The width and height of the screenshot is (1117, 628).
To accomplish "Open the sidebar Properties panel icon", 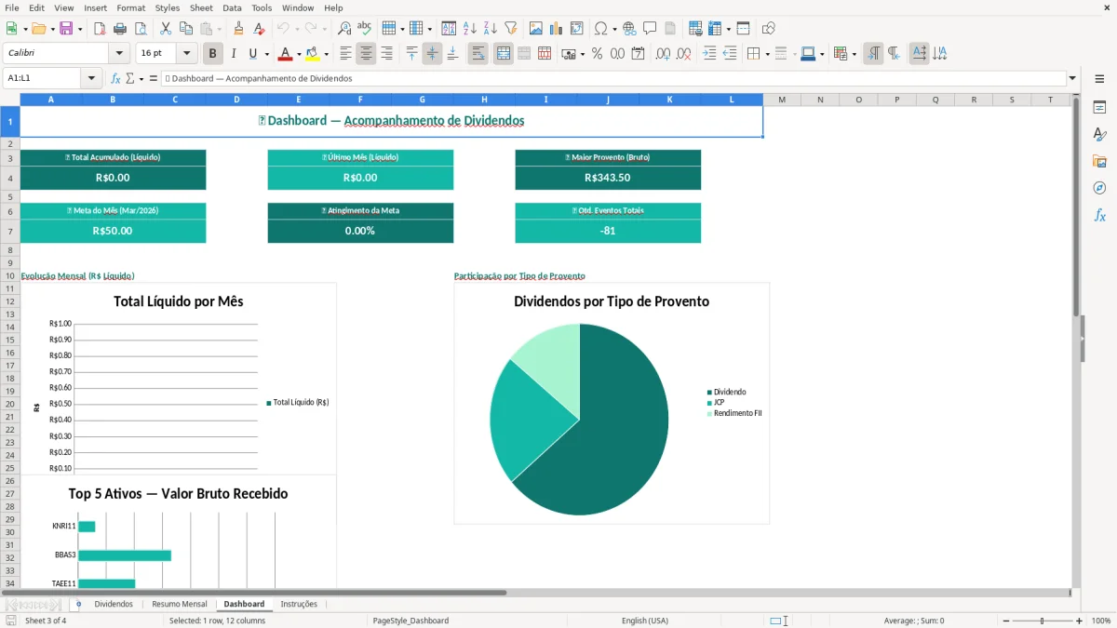I will [x=1099, y=108].
